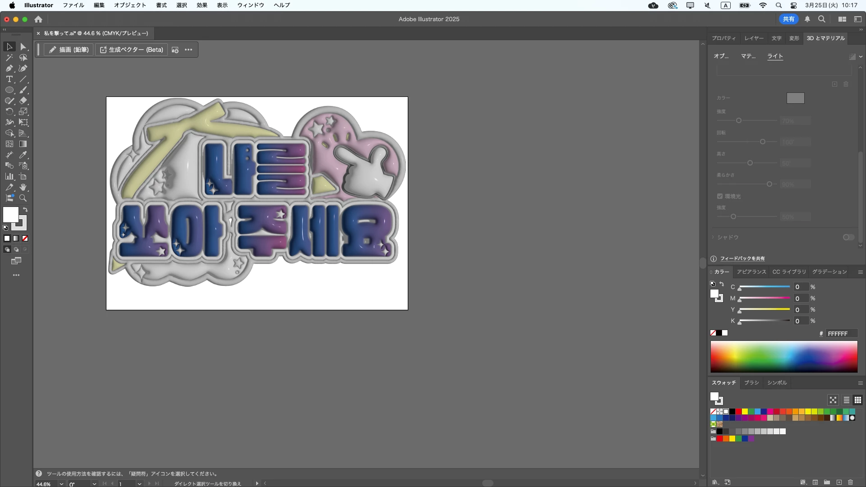Select the Eraser tool
The image size is (866, 487).
[x=23, y=101]
